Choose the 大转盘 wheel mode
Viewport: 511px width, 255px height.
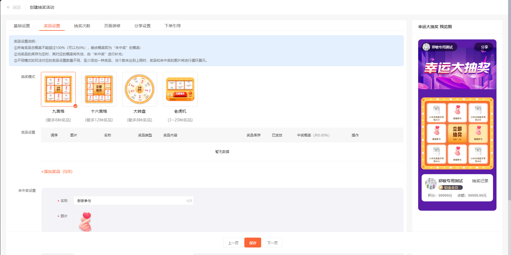[x=140, y=89]
